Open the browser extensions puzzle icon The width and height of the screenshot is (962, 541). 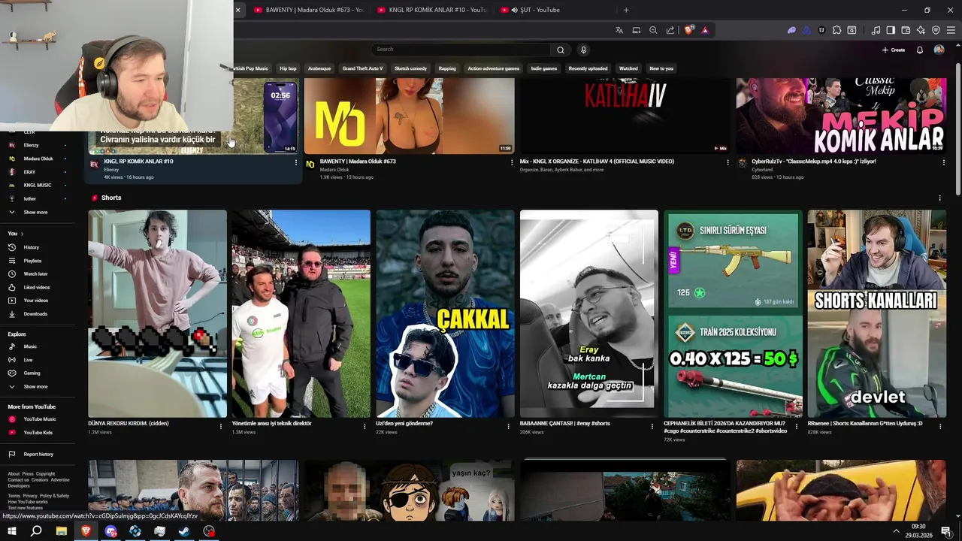tap(836, 30)
